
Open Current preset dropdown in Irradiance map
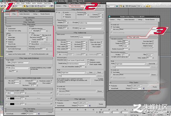click(x=85, y=37)
